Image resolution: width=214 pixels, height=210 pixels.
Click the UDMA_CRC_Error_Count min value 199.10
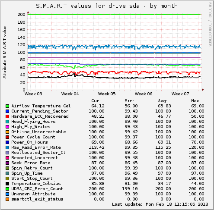coord(130,189)
